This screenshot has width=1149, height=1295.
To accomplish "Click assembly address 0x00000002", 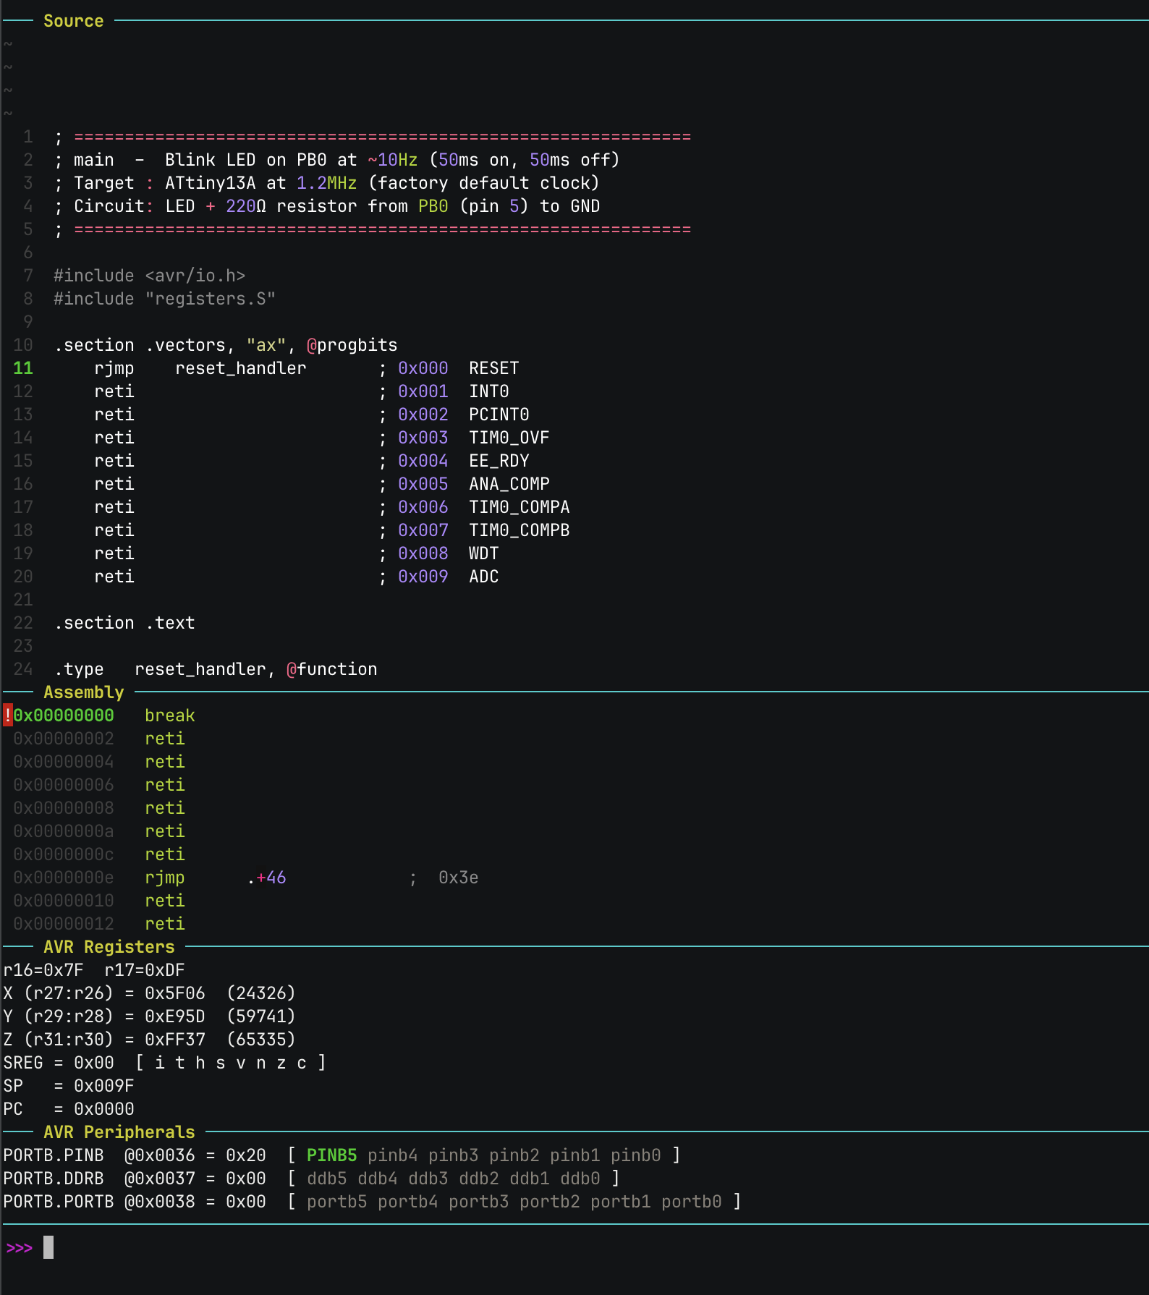I will (64, 739).
